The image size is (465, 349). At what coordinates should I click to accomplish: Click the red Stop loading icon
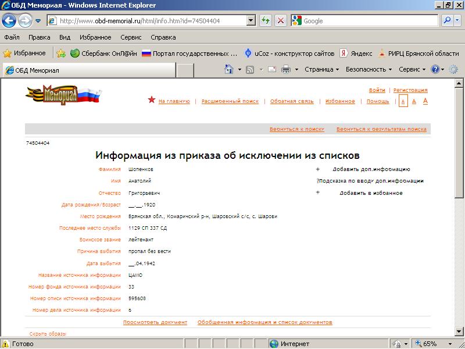[280, 20]
